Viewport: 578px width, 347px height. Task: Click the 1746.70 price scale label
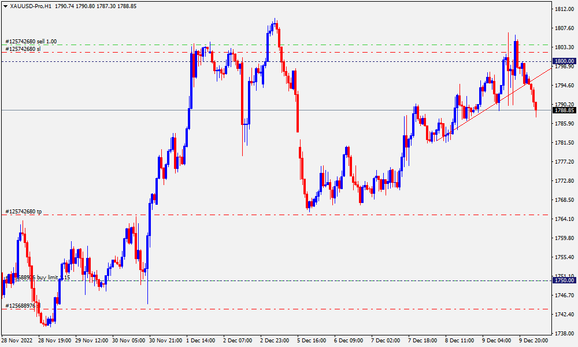coord(564,296)
